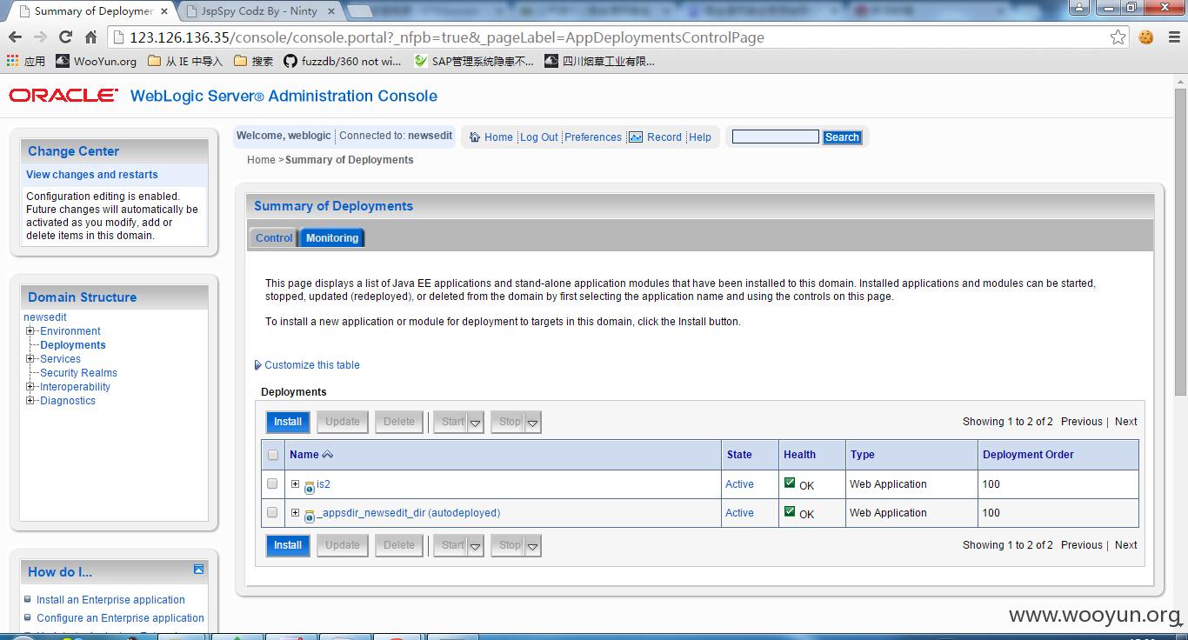Close the Summary of Deployments browser tab

pyautogui.click(x=164, y=11)
